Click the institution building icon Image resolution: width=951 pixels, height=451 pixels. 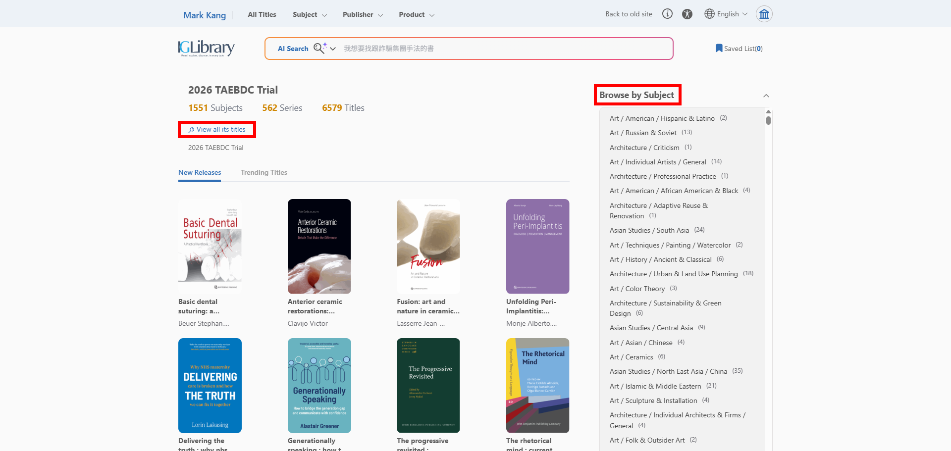764,14
